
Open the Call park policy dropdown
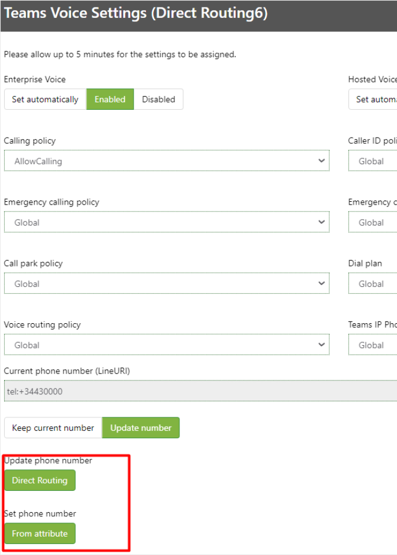[x=167, y=283]
